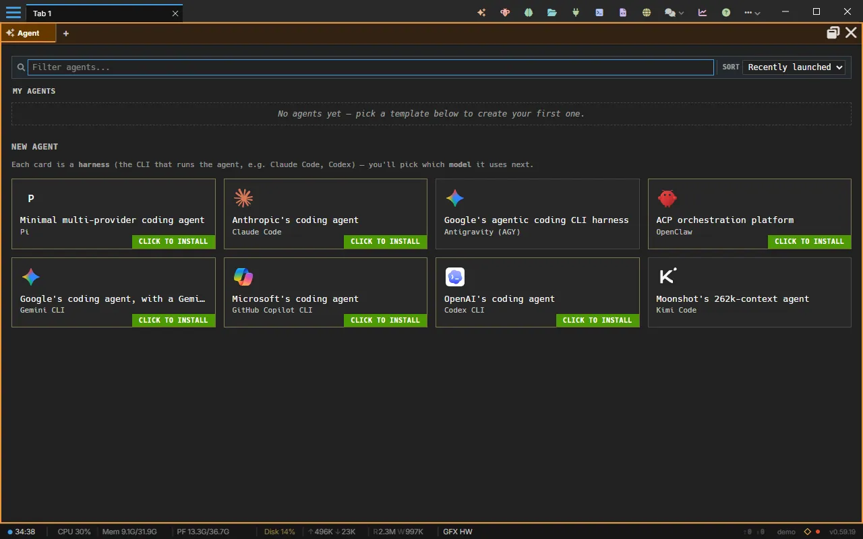The width and height of the screenshot is (863, 539).
Task: Open the folder file browser icon
Action: click(x=552, y=12)
